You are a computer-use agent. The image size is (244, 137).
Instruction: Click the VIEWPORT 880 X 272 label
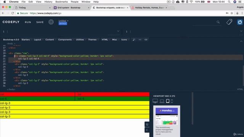pyautogui.click(x=164, y=96)
